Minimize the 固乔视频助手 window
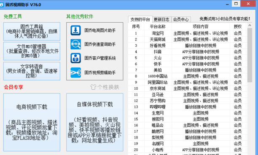The height and width of the screenshot is (155, 258). click(x=227, y=4)
